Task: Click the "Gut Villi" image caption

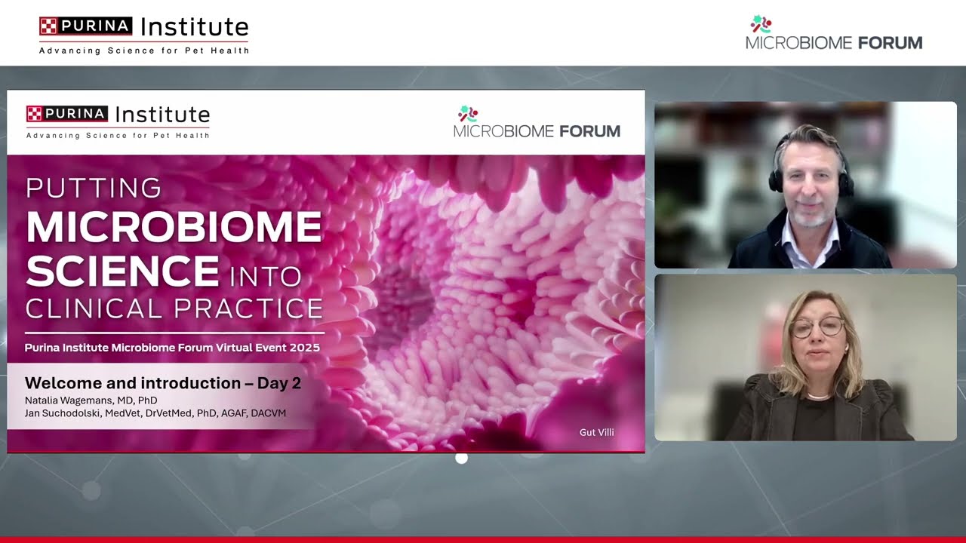Action: [x=596, y=432]
